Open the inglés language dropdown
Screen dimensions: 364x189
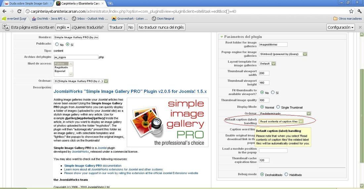click(x=63, y=27)
